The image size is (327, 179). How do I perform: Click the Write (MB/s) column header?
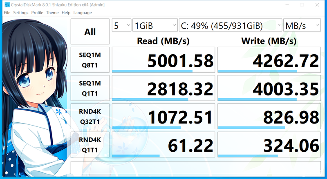point(269,41)
